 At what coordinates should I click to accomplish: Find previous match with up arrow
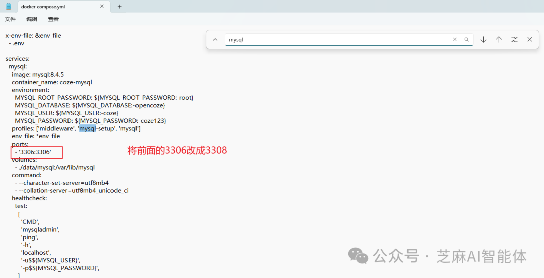(499, 40)
